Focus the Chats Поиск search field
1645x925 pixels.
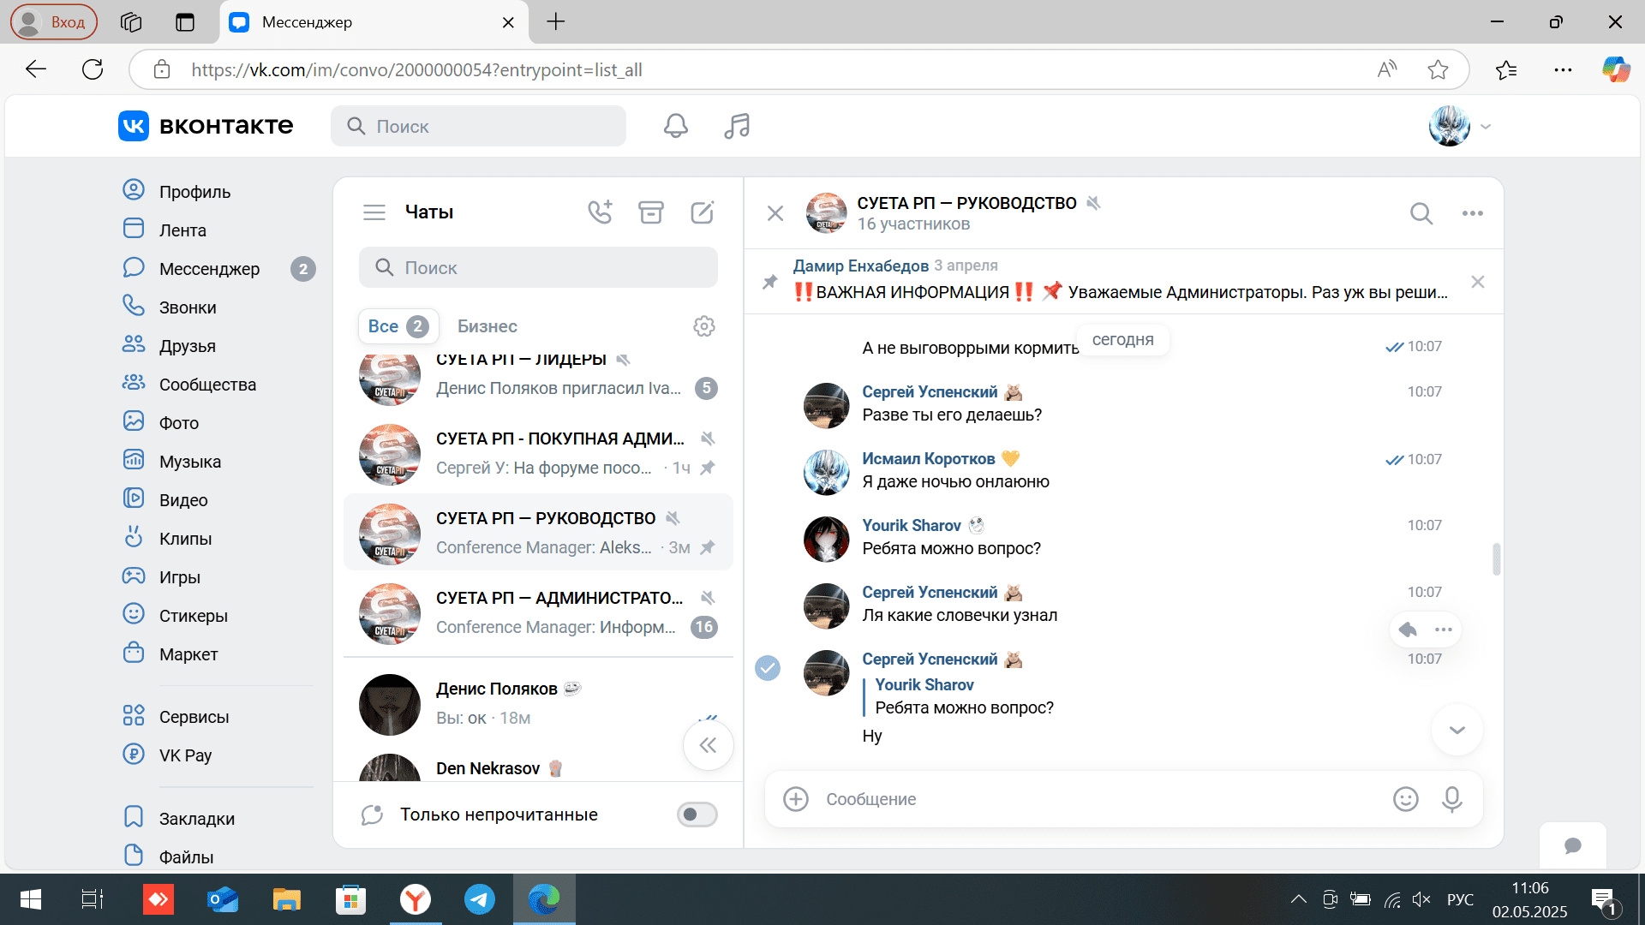click(538, 268)
